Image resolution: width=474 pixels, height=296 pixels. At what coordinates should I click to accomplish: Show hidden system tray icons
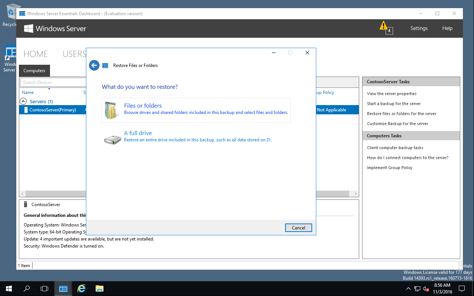(x=408, y=289)
